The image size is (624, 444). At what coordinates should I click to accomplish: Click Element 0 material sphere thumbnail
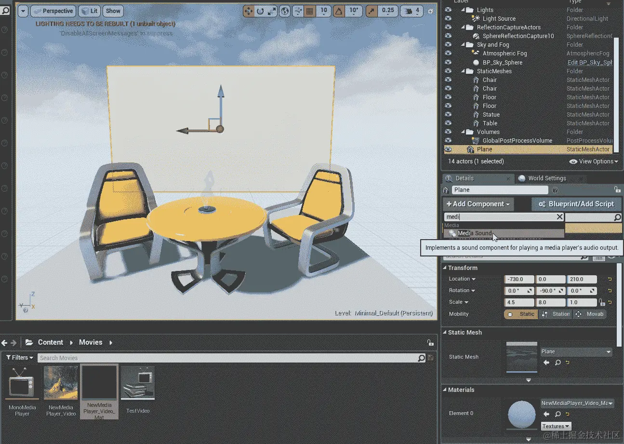(522, 414)
